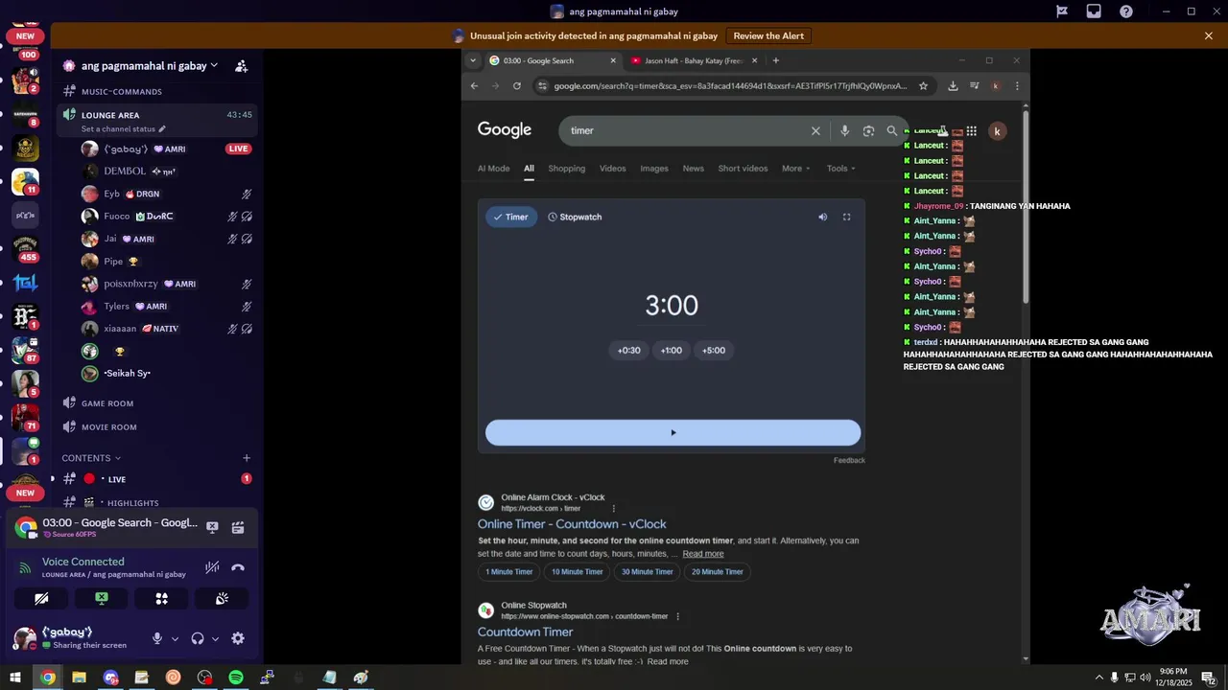1228x690 pixels.
Task: Close the 03:00 Google Search tab
Action: click(613, 60)
